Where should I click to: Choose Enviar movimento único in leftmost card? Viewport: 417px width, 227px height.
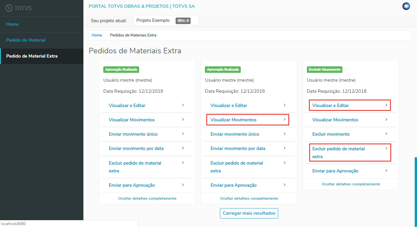click(x=147, y=134)
